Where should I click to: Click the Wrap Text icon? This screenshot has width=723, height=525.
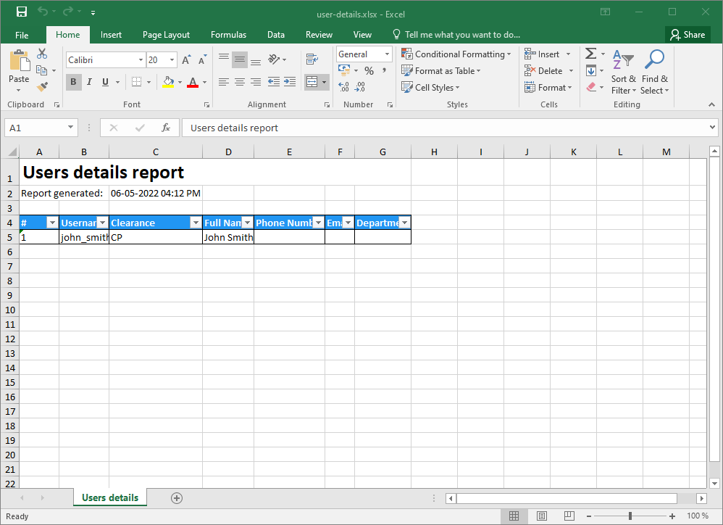pos(312,59)
